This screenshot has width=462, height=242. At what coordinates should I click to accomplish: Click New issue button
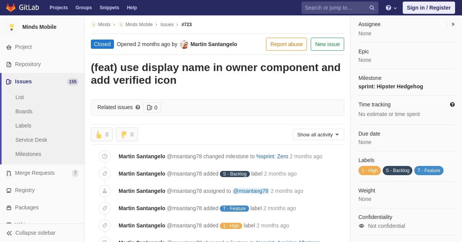pos(327,44)
